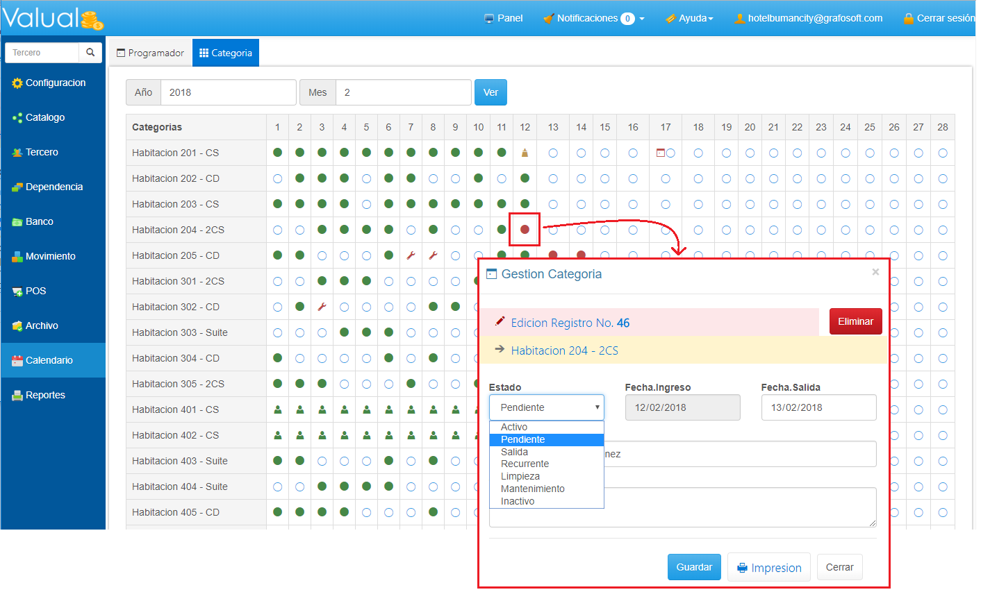Screen dimensions: 981x592
Task: Choose Salida in Estado list
Action: point(547,452)
